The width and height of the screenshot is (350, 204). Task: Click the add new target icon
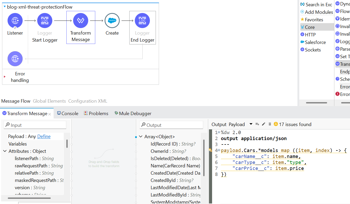(x=257, y=124)
